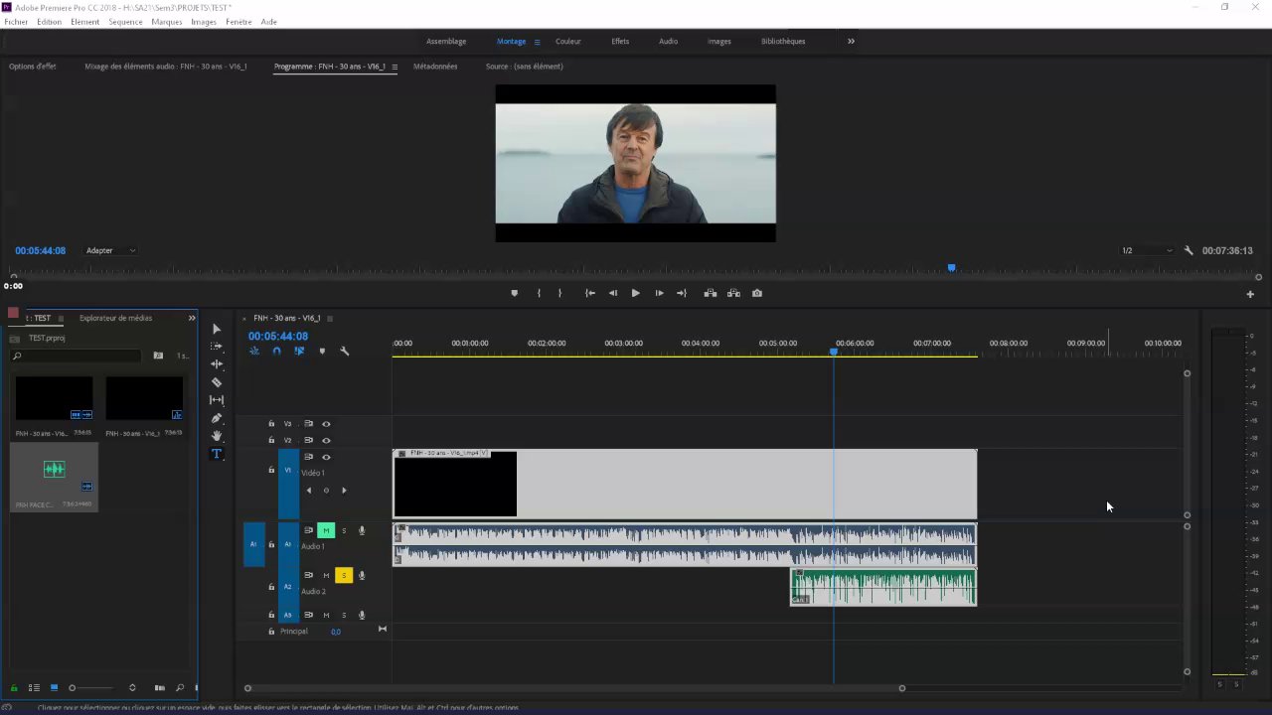Play the sequence in program monitor
1272x715 pixels.
[635, 293]
